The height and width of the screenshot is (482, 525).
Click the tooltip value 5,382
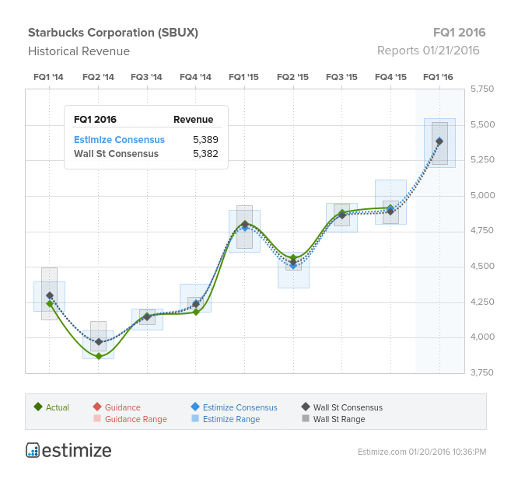[205, 154]
